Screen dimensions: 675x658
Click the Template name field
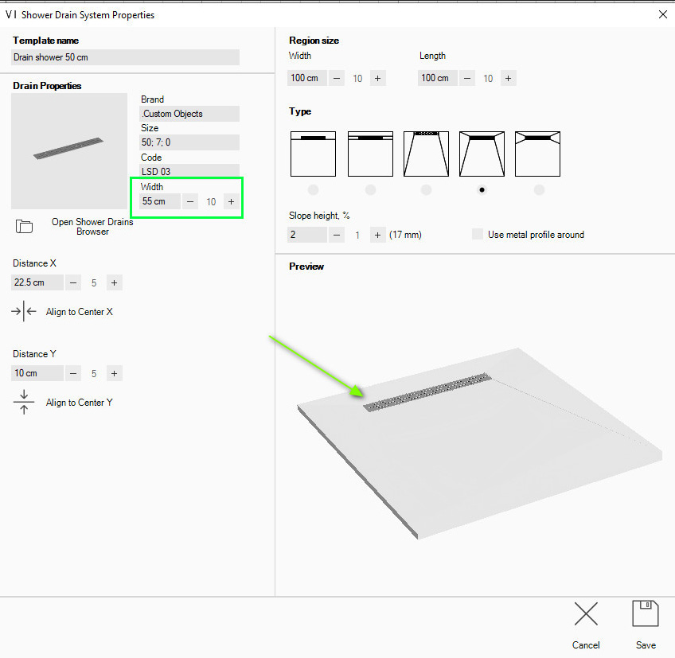[125, 57]
